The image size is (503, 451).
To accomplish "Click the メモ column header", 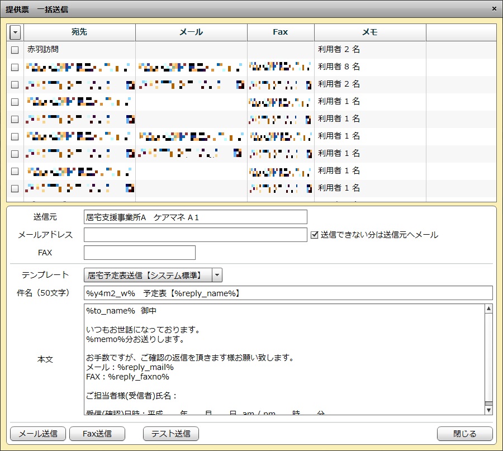I will point(370,32).
